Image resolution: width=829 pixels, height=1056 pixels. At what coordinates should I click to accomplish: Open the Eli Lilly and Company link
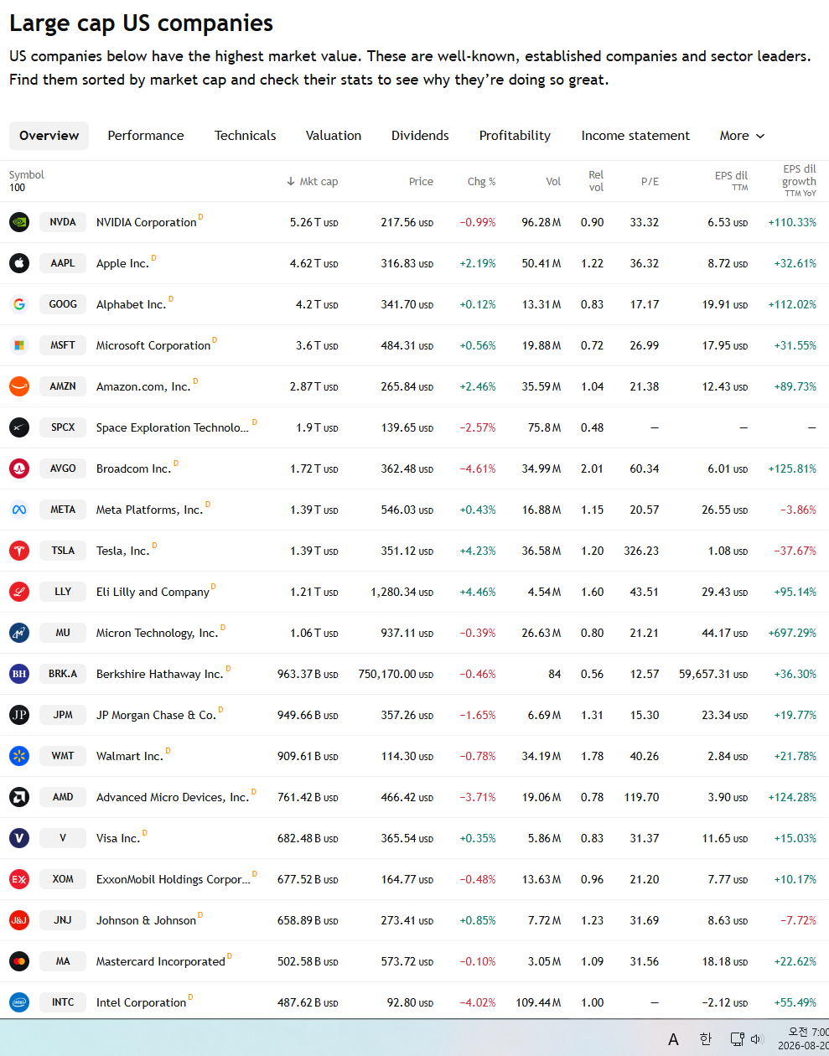[153, 592]
